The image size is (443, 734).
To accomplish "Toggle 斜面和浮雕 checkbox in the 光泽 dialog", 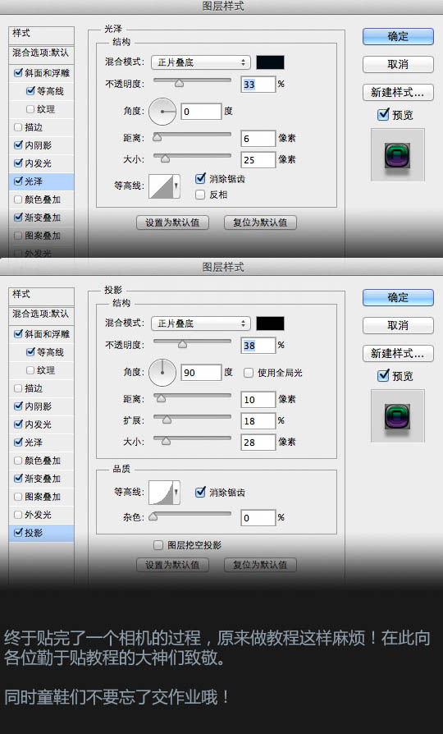I will (18, 72).
